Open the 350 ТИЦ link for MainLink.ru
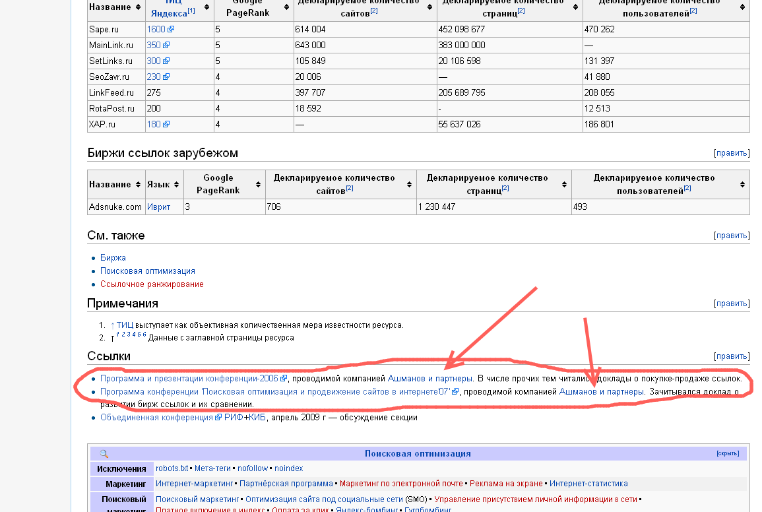 tap(153, 46)
